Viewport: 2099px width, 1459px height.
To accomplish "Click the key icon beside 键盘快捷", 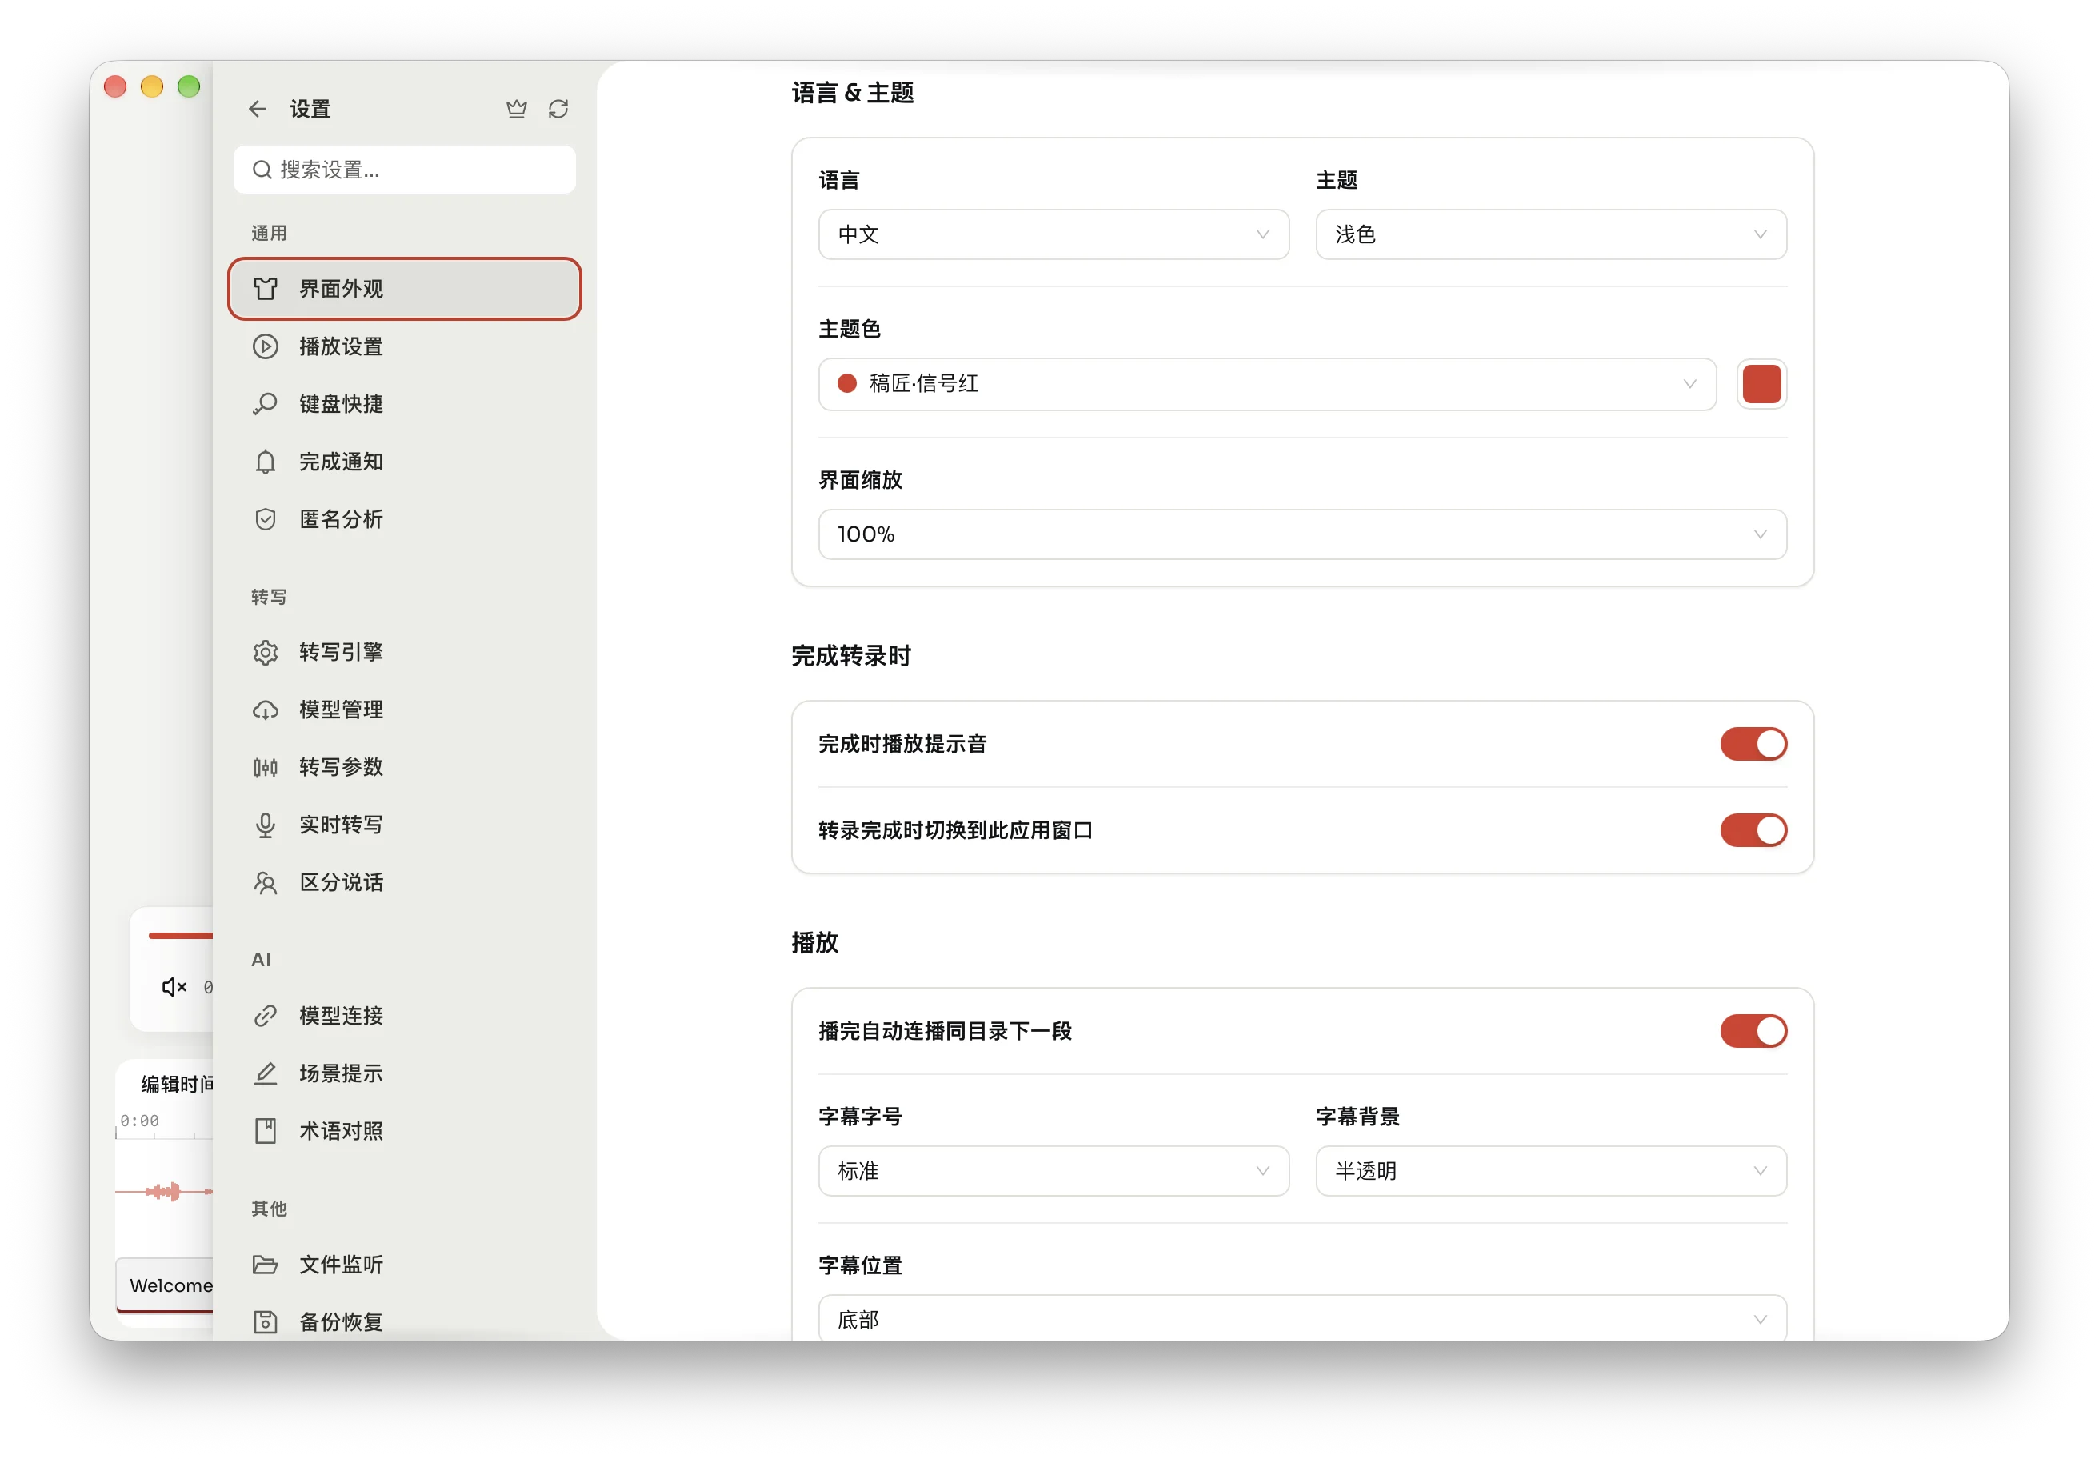I will pyautogui.click(x=265, y=404).
